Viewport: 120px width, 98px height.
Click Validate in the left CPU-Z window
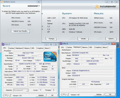tap(41, 95)
